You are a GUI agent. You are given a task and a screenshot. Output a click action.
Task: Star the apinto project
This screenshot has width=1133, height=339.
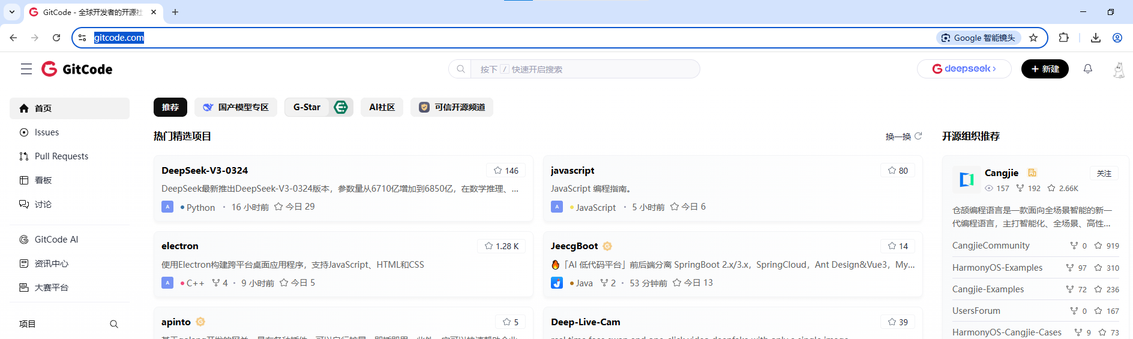click(511, 322)
